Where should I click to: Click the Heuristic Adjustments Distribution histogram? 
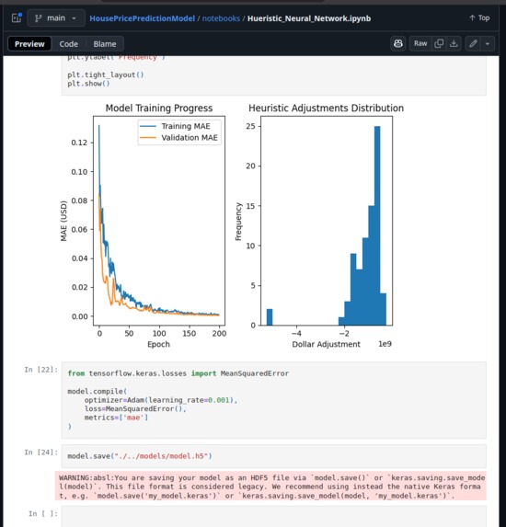pos(326,221)
